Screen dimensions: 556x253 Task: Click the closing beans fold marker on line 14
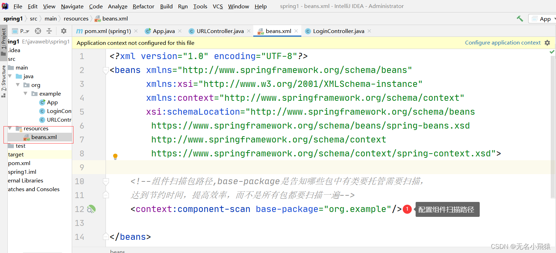106,236
